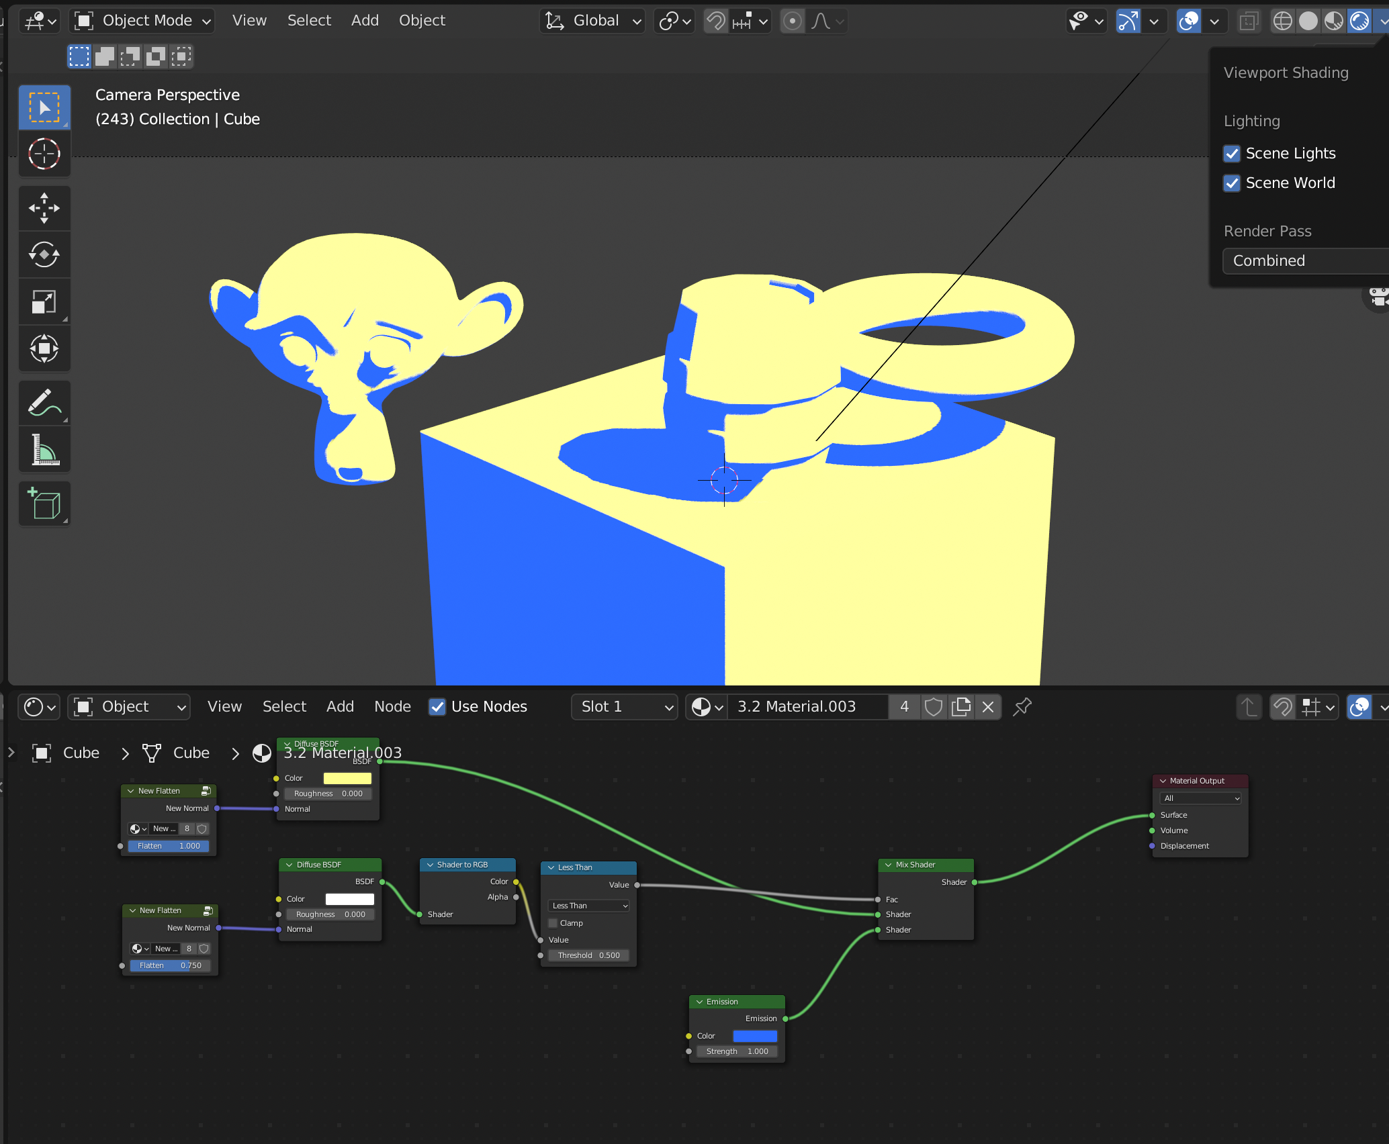Switch to Solid viewport shading

pyautogui.click(x=1308, y=21)
